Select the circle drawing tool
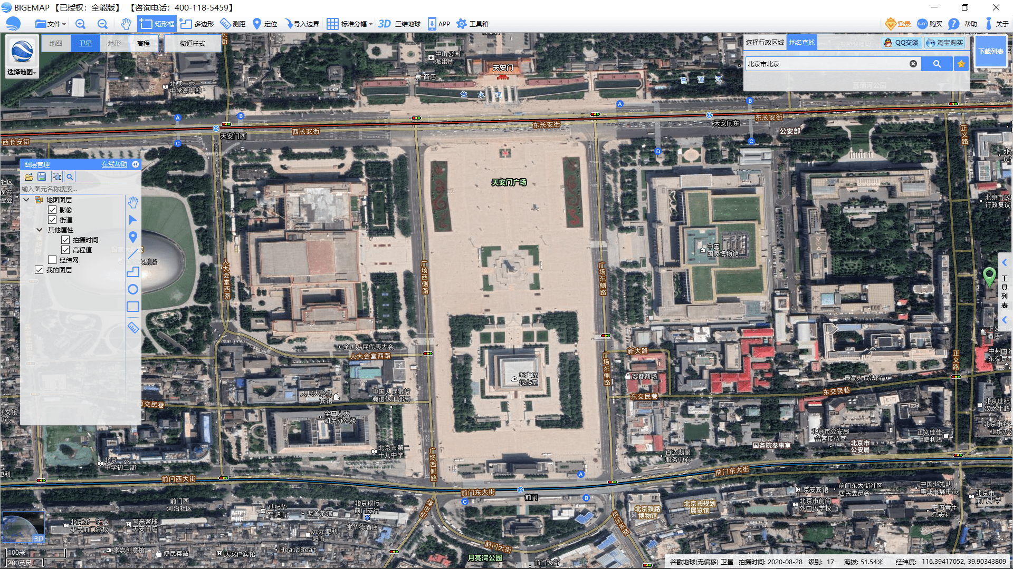This screenshot has width=1013, height=569. (133, 289)
